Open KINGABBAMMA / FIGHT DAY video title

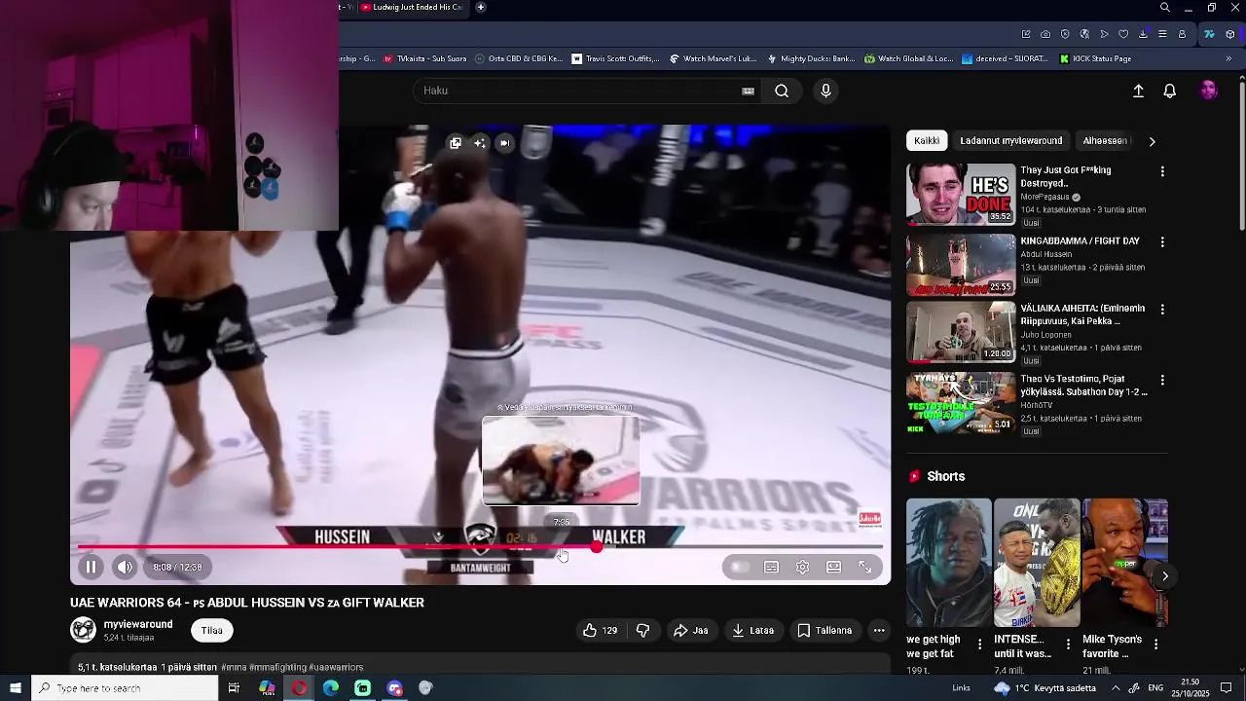(1080, 240)
